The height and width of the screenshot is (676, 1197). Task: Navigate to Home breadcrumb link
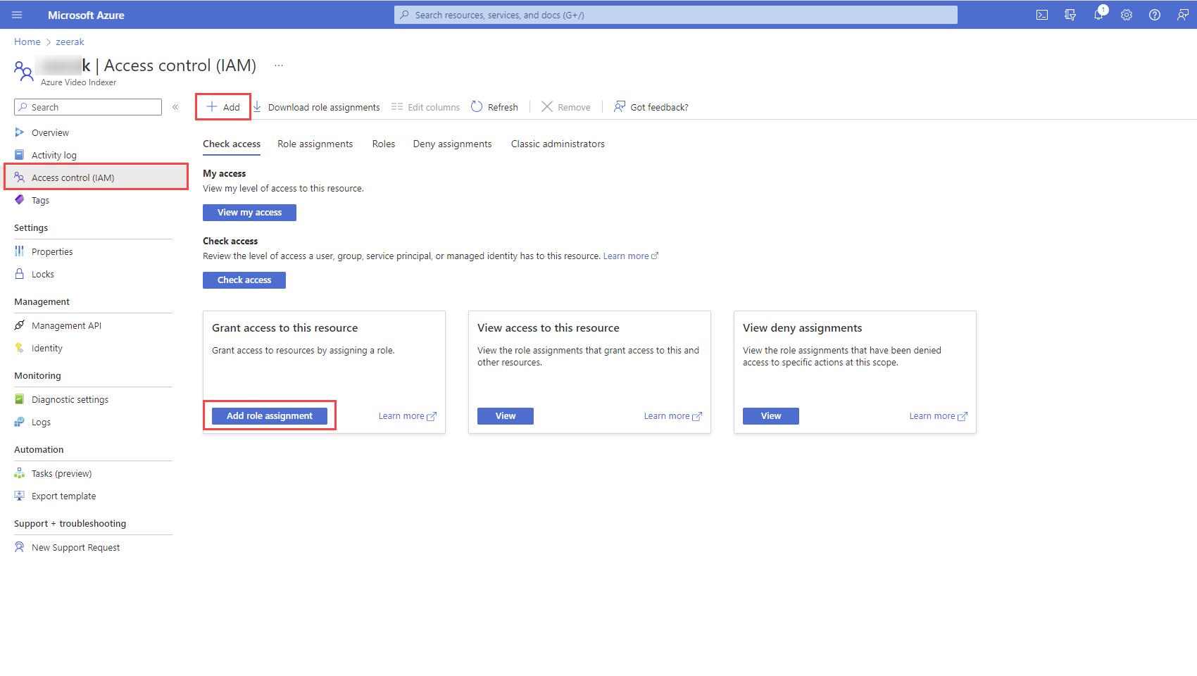[27, 42]
